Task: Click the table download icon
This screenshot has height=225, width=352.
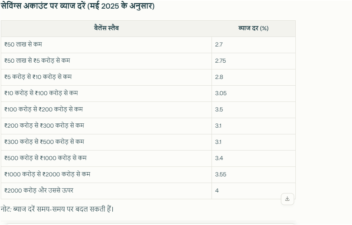Action: [287, 199]
